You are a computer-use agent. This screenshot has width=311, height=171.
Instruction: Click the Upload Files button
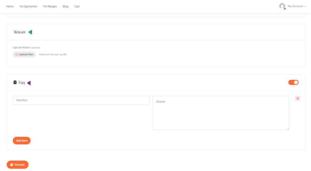point(24,55)
